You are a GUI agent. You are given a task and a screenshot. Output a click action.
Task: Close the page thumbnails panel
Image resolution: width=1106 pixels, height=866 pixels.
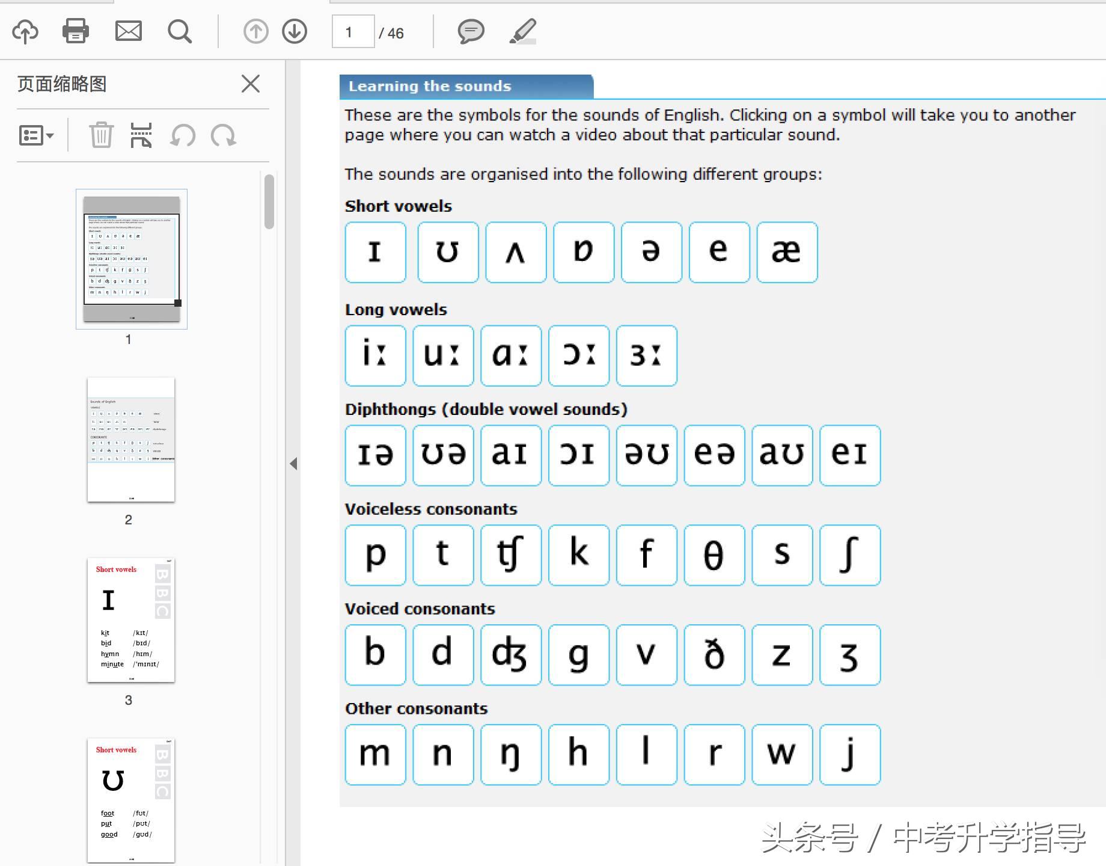[251, 84]
